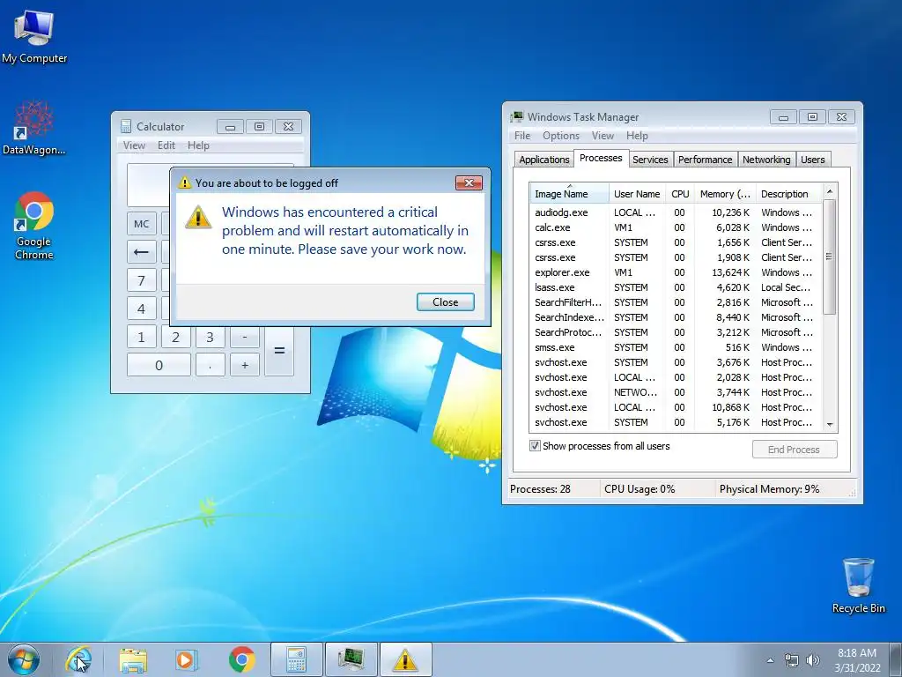The width and height of the screenshot is (902, 677).
Task: Click process list scrollbar thumb
Action: [x=830, y=257]
